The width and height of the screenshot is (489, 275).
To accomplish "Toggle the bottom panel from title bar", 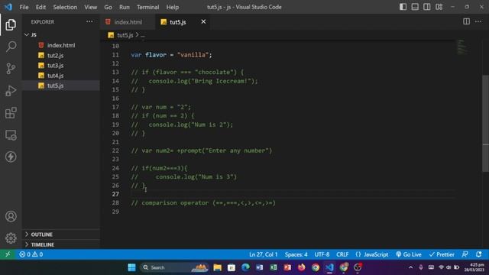I will tap(415, 7).
